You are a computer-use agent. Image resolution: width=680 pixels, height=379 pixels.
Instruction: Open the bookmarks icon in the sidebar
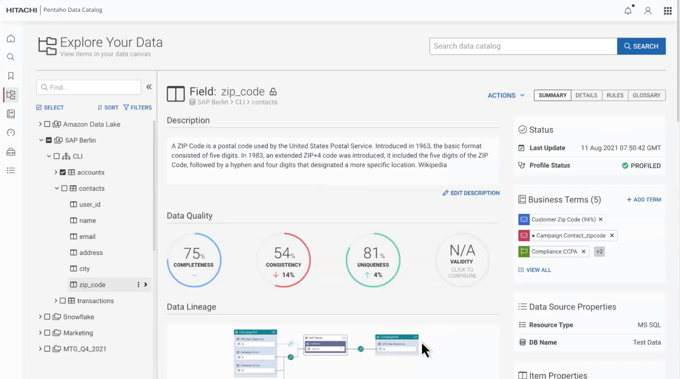pyautogui.click(x=11, y=76)
